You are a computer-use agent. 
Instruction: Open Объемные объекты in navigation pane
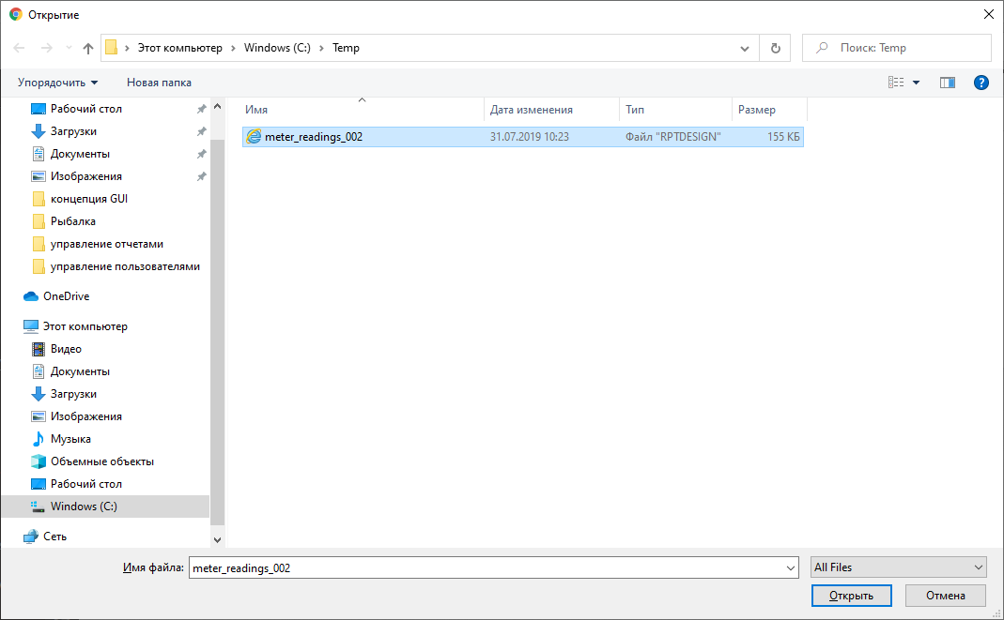tap(101, 461)
